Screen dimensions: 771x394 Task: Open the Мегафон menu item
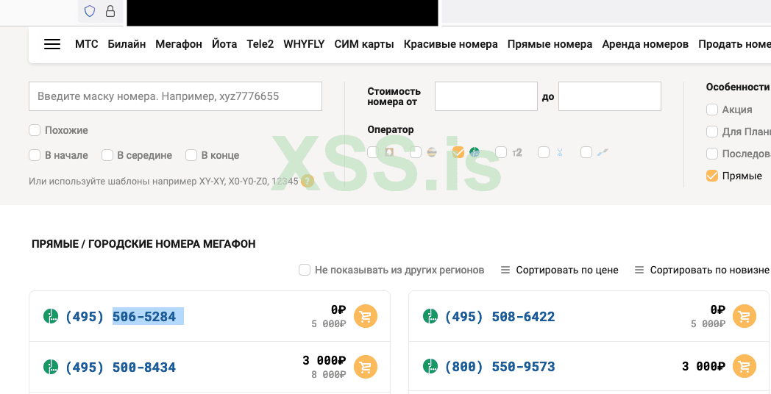pos(179,44)
